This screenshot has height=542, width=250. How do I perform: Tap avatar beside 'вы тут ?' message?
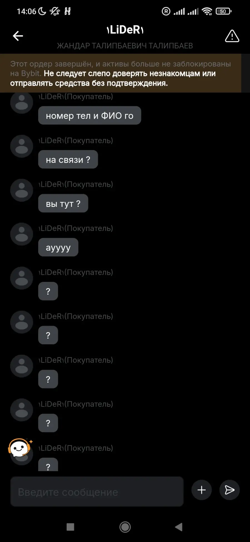[x=22, y=190]
